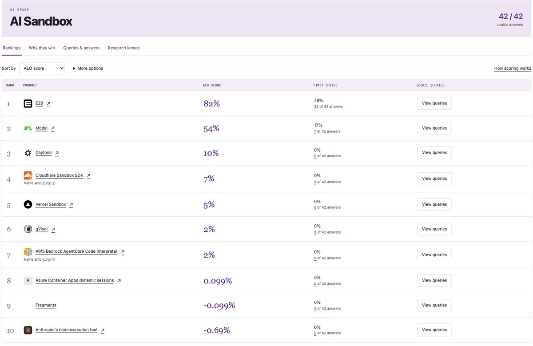Open the Daytona product link
This screenshot has height=346, width=533.
click(44, 153)
